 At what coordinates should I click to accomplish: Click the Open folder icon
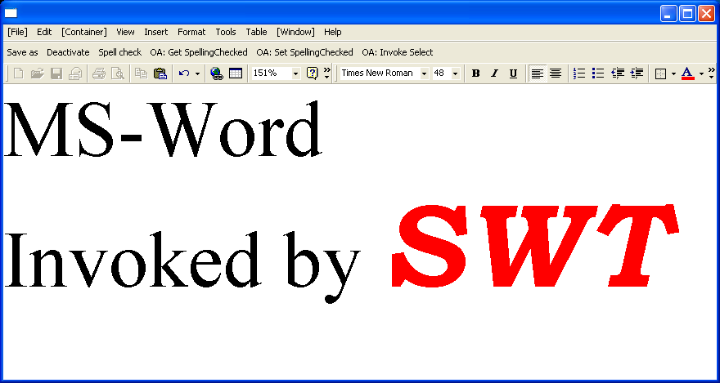[x=38, y=73]
